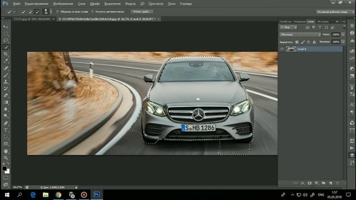
Task: Switch to the Свойства tab
Action: tap(285, 22)
